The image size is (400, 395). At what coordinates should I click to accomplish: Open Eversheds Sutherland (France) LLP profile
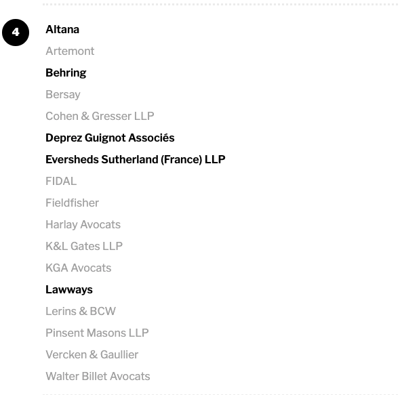(x=136, y=160)
